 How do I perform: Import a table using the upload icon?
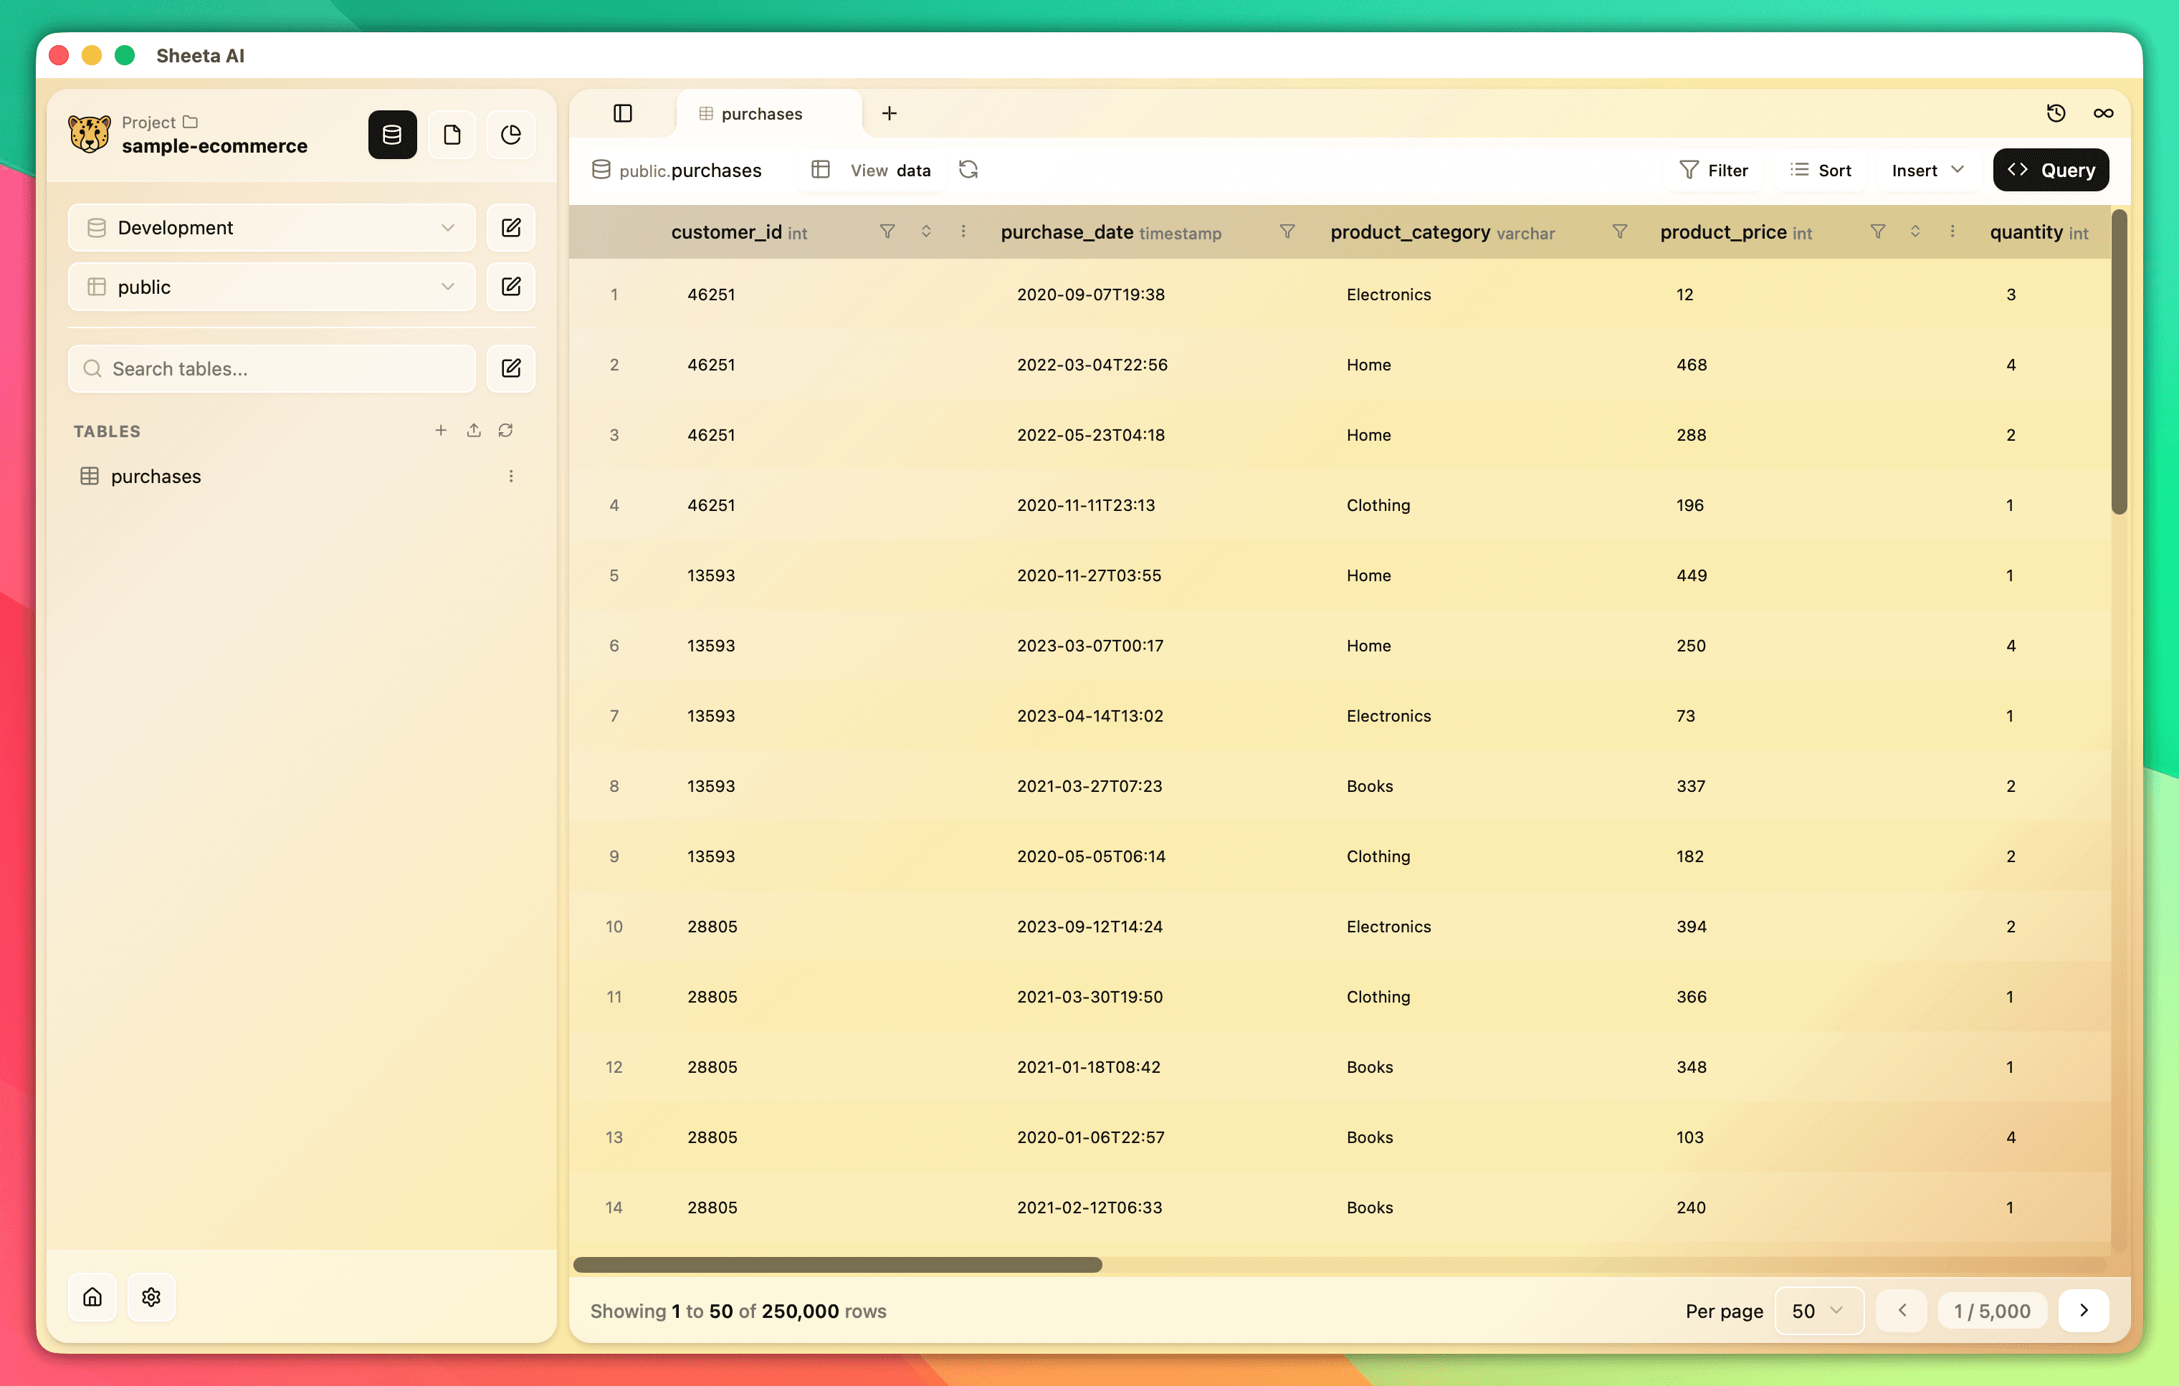pos(473,431)
